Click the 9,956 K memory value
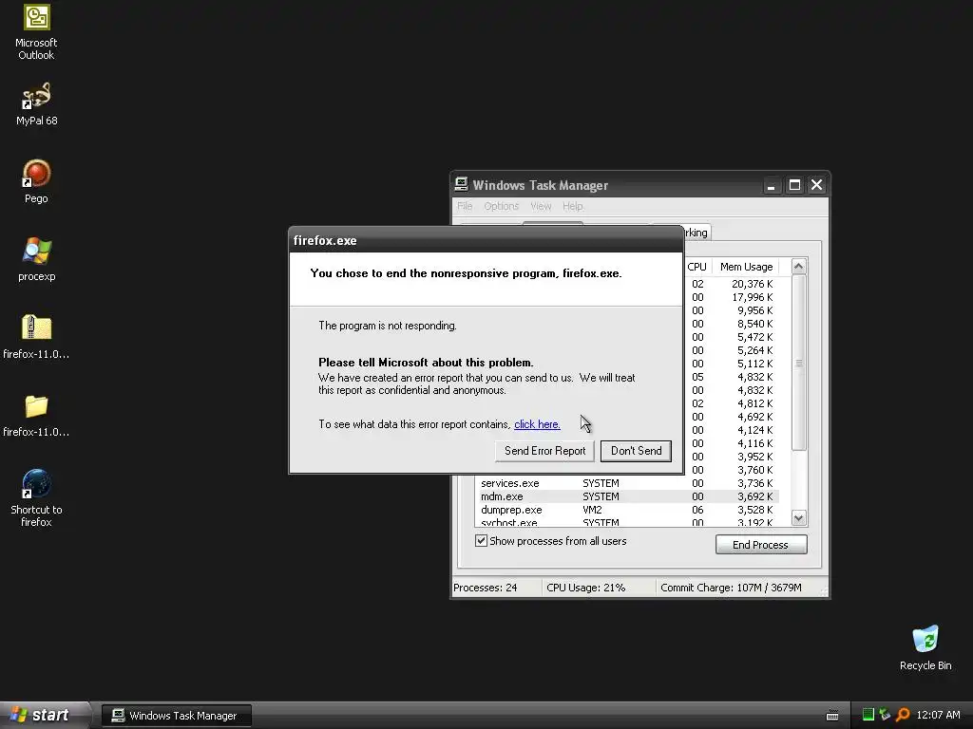Screen dimensions: 973x729 point(754,310)
